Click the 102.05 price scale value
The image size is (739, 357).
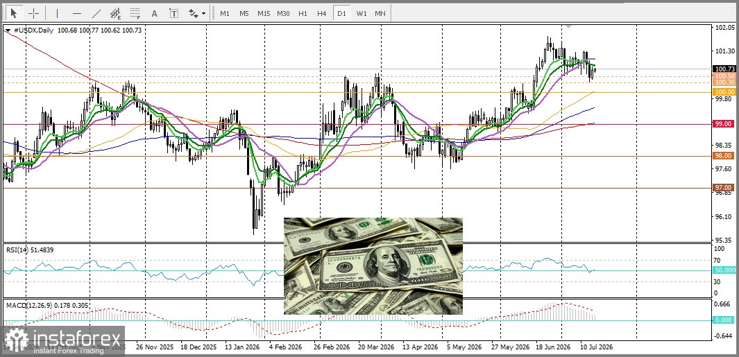[724, 28]
